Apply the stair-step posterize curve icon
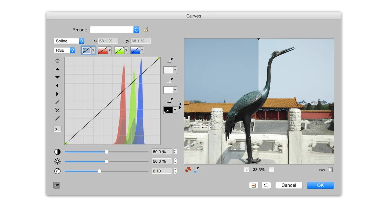The height and width of the screenshot is (215, 387). pos(57,118)
